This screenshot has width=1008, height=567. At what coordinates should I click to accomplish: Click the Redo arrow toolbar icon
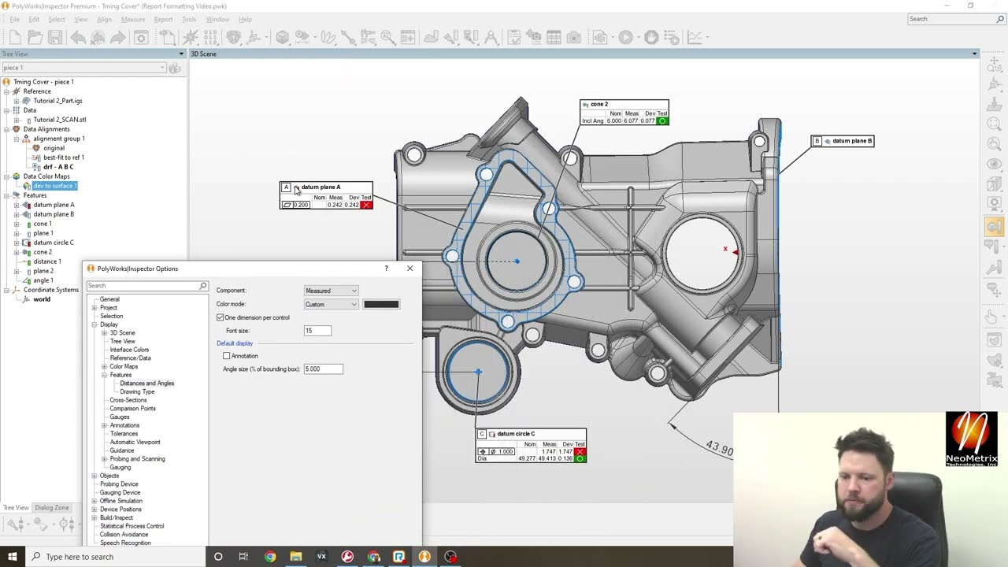click(x=117, y=37)
